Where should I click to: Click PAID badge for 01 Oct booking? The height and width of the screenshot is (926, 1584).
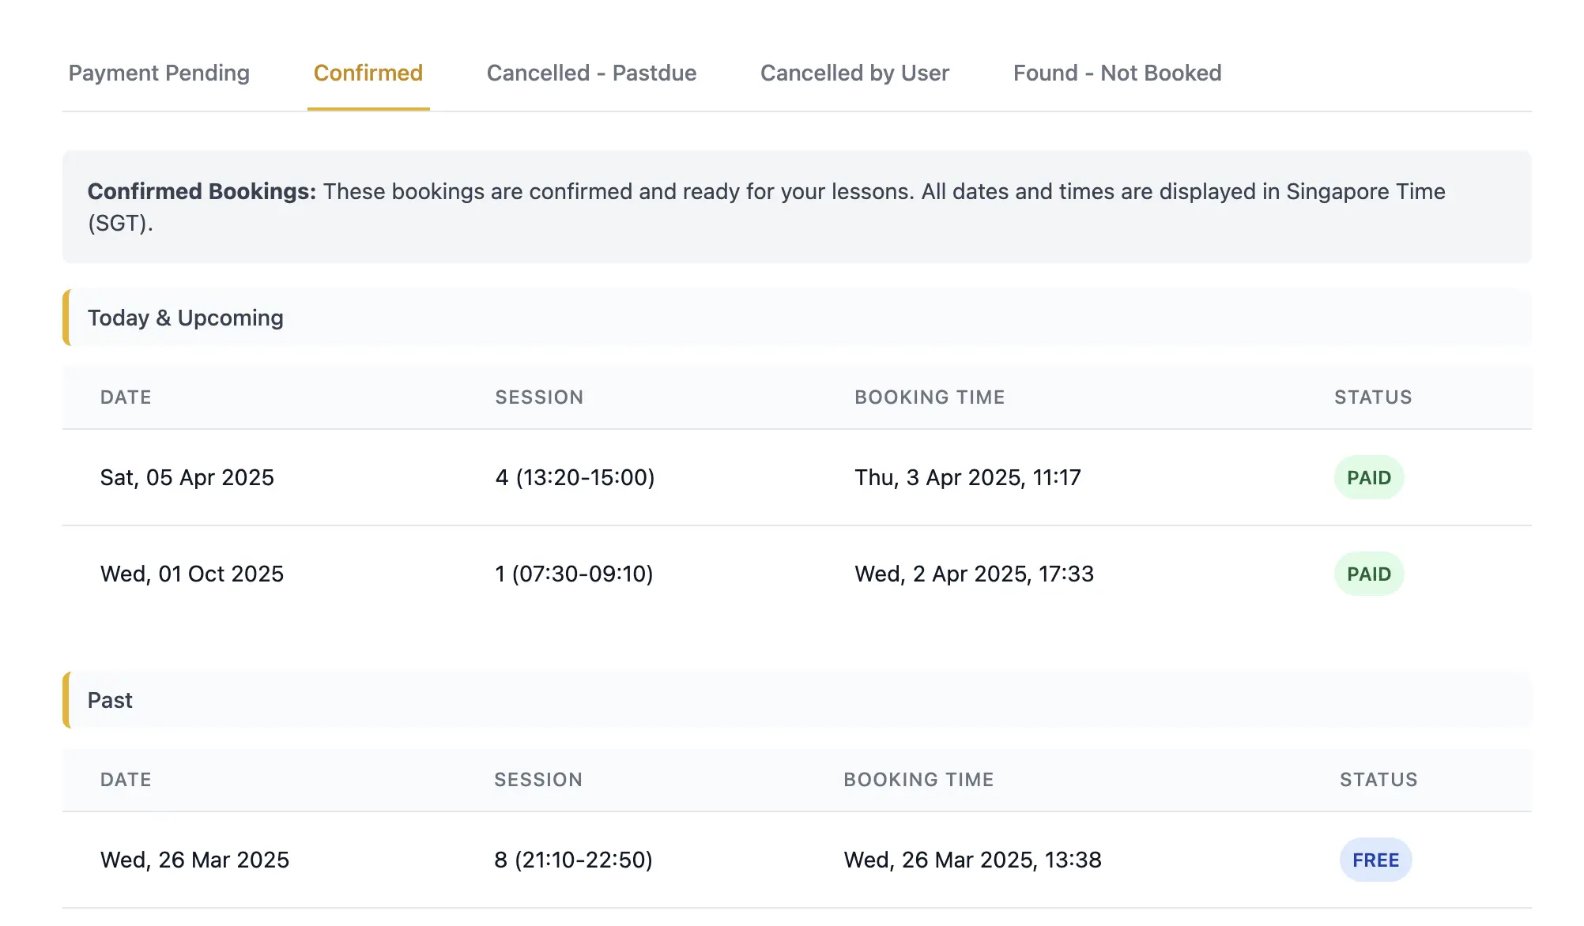pyautogui.click(x=1368, y=574)
